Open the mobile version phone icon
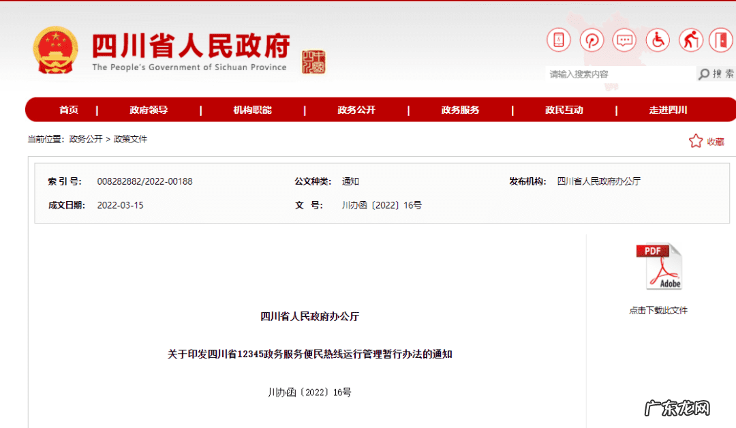This screenshot has width=736, height=428. point(558,40)
